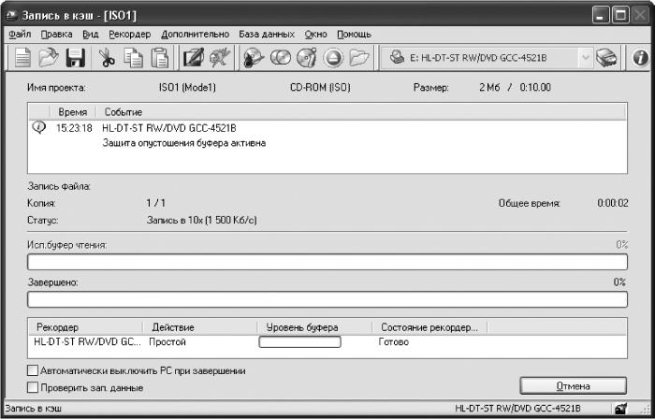Click the Завершено progress bar

(x=327, y=299)
